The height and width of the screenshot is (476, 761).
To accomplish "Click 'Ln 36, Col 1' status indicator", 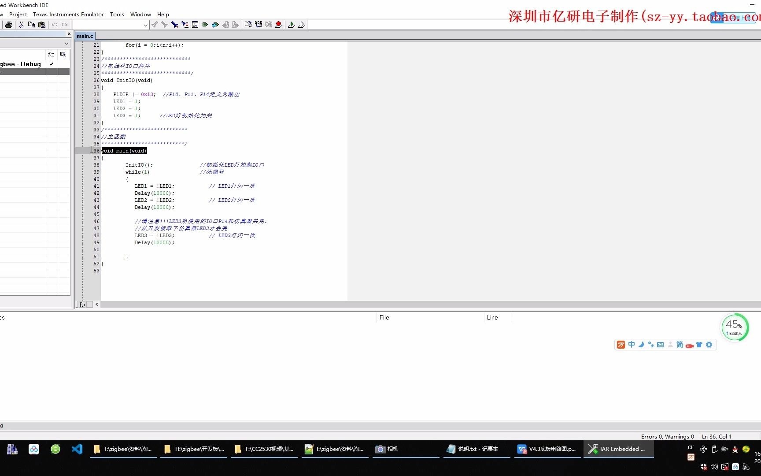I will click(717, 436).
